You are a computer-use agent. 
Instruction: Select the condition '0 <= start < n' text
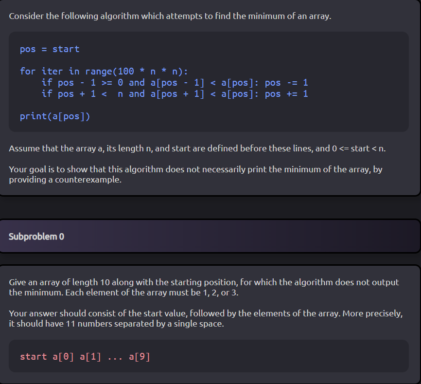pyautogui.click(x=360, y=148)
